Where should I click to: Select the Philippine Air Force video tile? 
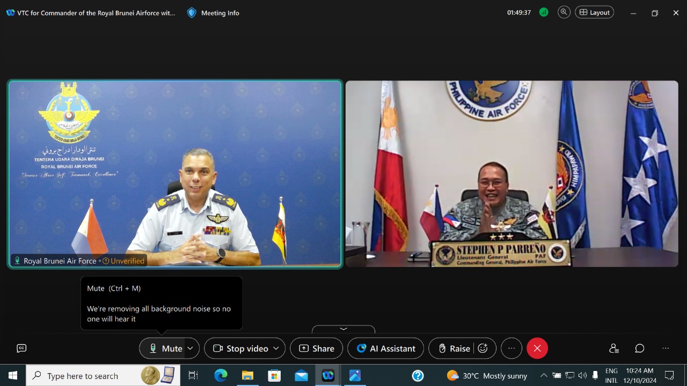pyautogui.click(x=512, y=174)
